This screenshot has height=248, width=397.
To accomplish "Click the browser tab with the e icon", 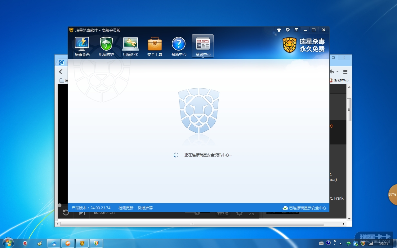I will coord(62,62).
